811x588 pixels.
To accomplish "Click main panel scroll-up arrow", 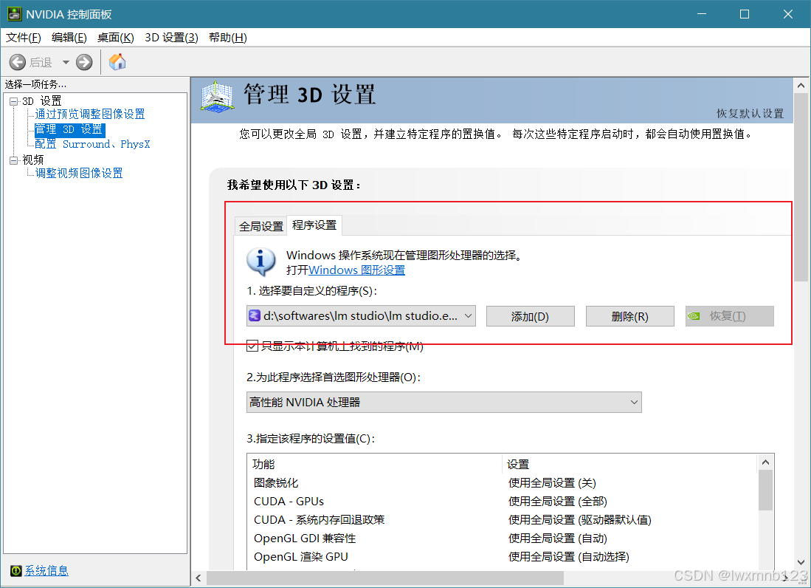I will (x=801, y=86).
